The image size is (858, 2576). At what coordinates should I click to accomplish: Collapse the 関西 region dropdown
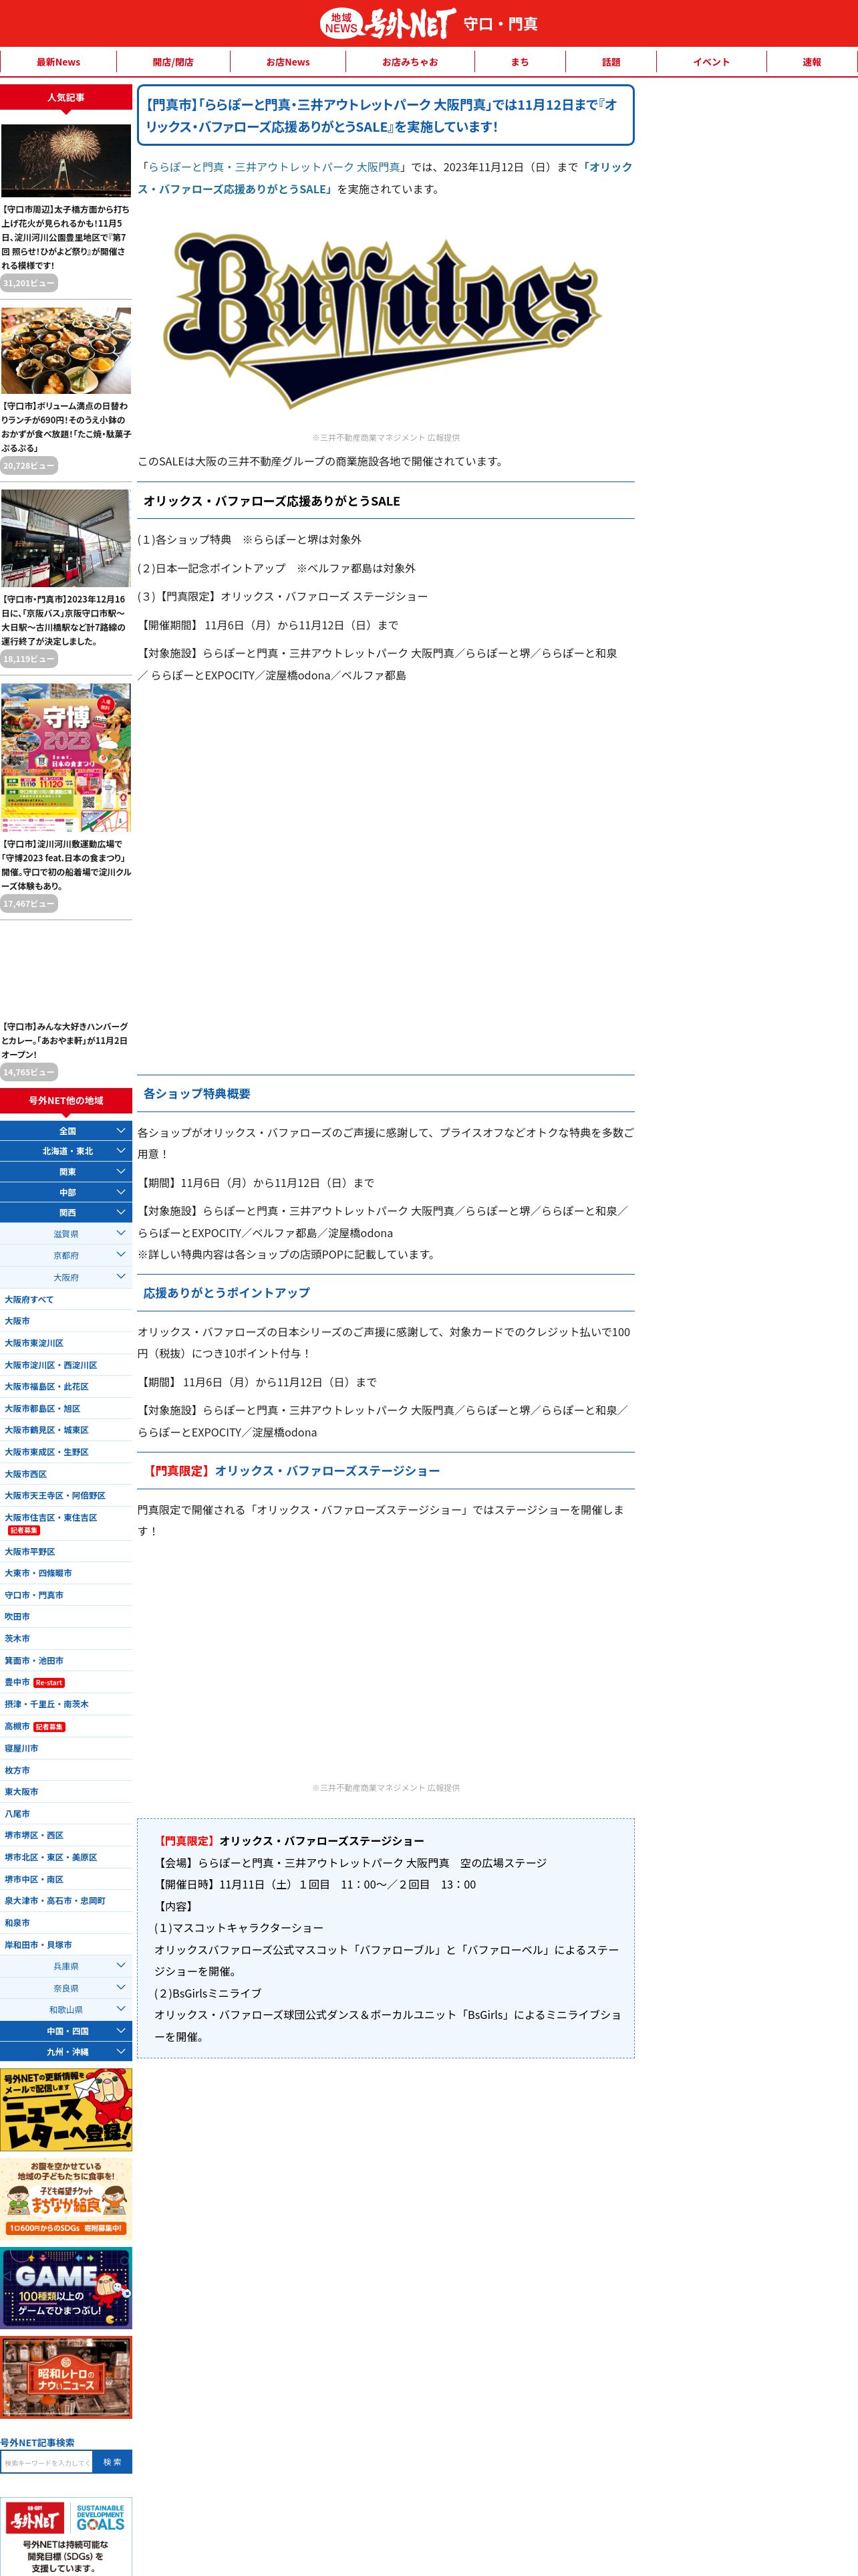pos(66,1213)
